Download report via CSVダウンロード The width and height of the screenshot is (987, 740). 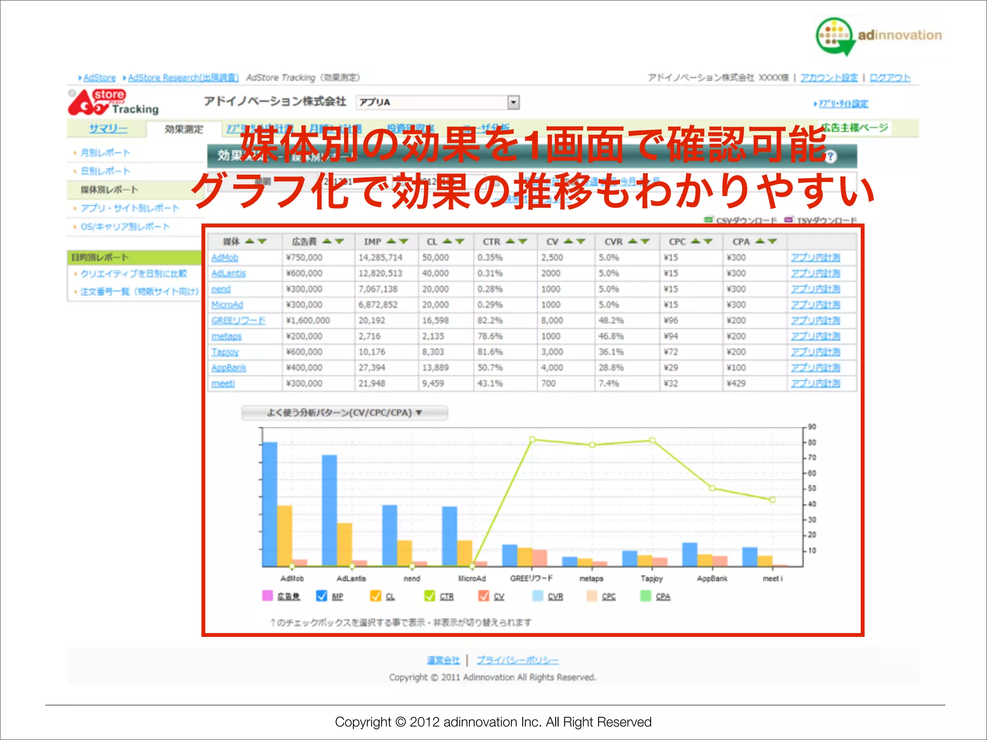click(x=746, y=220)
